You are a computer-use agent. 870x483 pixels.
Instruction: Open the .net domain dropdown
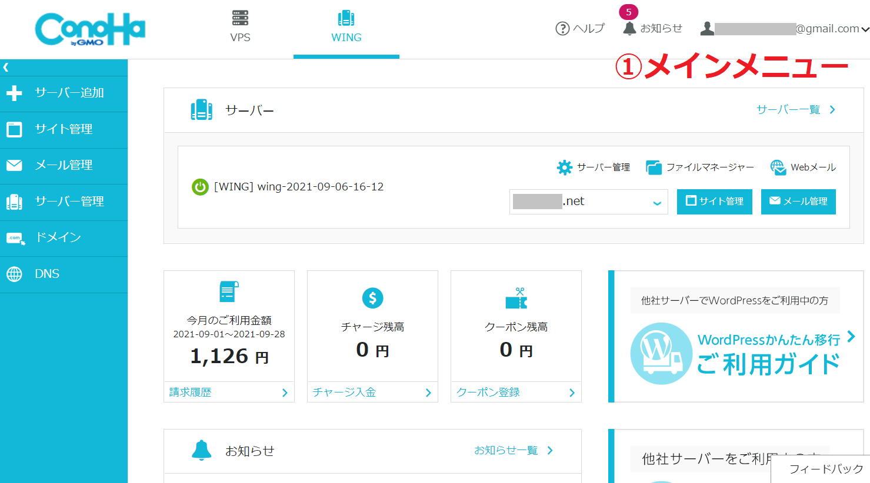pyautogui.click(x=588, y=202)
